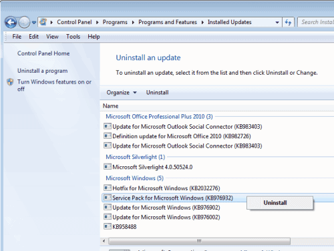Select first Outlook Social Connector KB983403 update
The height and width of the screenshot is (251, 334).
tap(187, 127)
